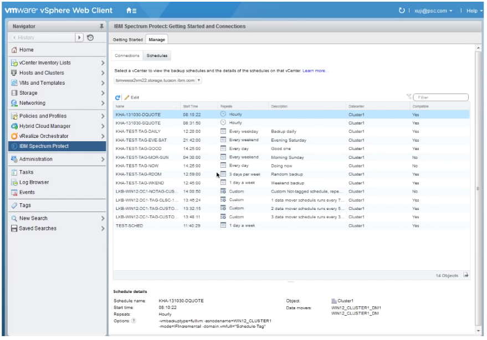Click the vCenter Inventory Lists icon
487x340 pixels.
[x=14, y=63]
